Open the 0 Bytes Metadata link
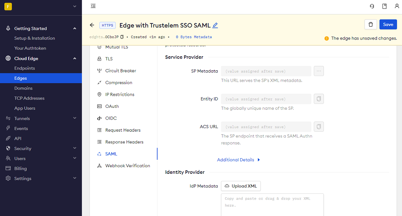This screenshot has width=402, height=216. [194, 37]
